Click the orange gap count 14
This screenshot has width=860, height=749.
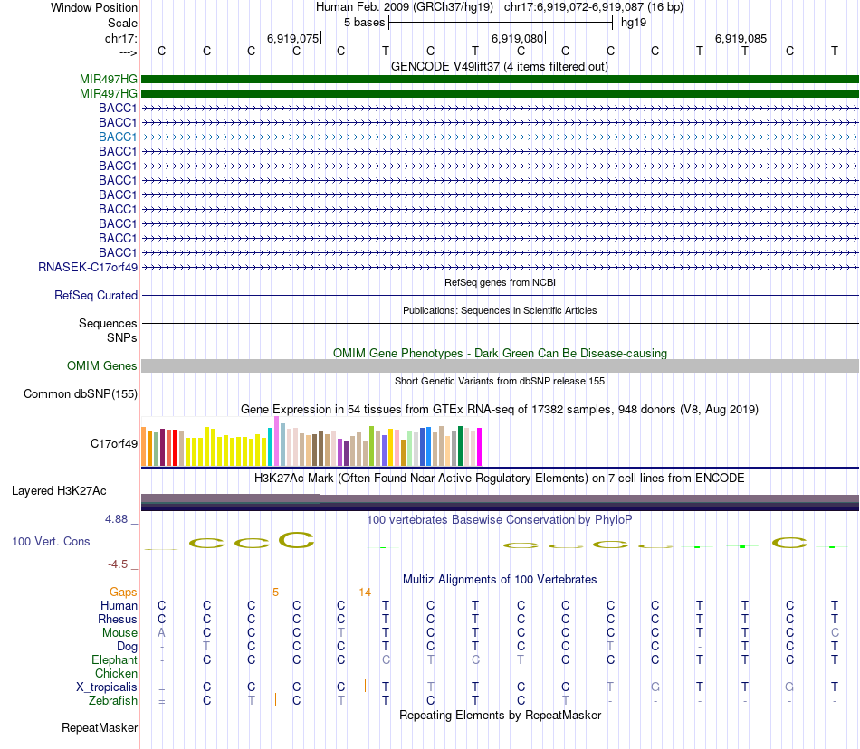pos(366,593)
